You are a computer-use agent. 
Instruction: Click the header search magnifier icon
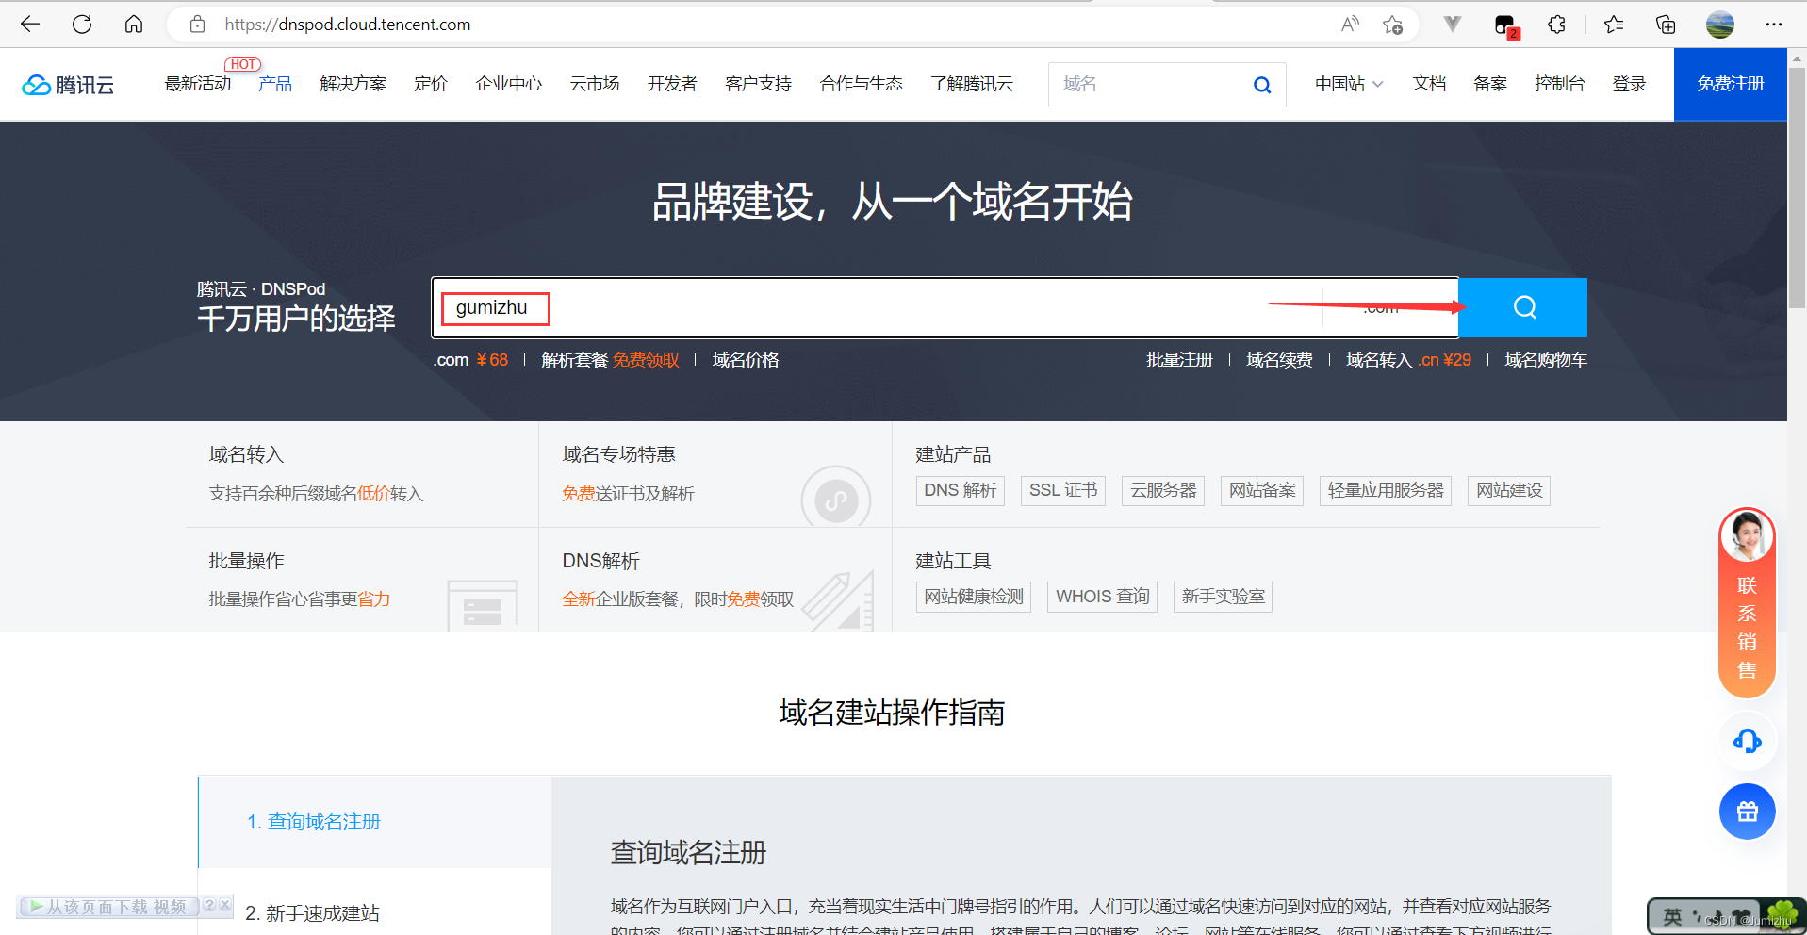coord(1262,85)
